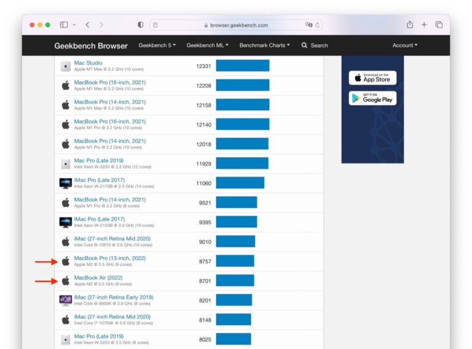The height and width of the screenshot is (349, 472).
Task: Click the Safari sidebar toggle icon
Action: point(64,25)
